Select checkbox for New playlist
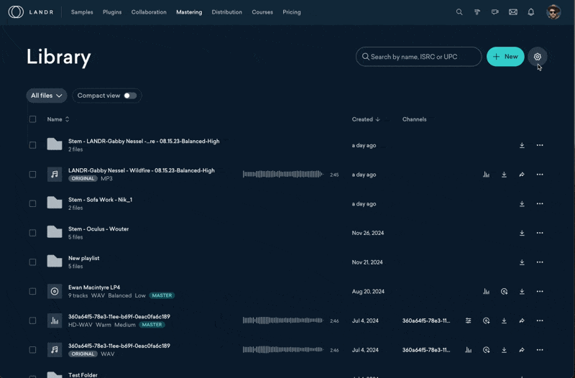The width and height of the screenshot is (575, 378). click(32, 262)
